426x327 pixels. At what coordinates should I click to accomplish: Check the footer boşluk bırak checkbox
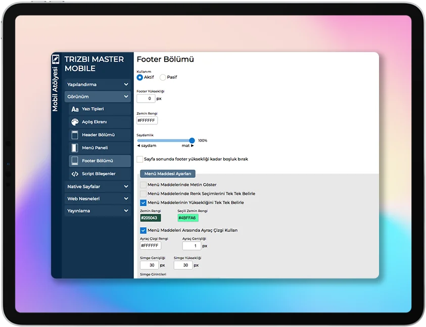click(140, 159)
